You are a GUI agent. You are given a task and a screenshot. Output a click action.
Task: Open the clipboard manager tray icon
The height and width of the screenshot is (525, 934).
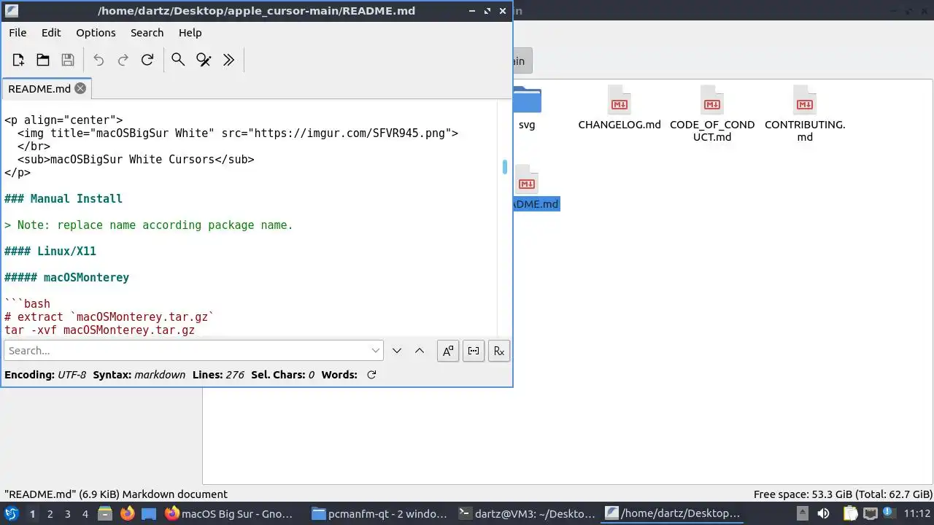coord(849,513)
